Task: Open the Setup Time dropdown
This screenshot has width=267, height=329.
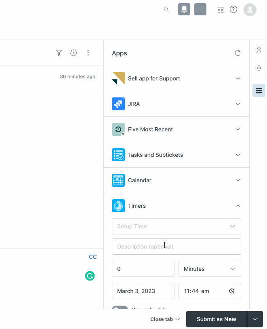Action: pos(176,226)
